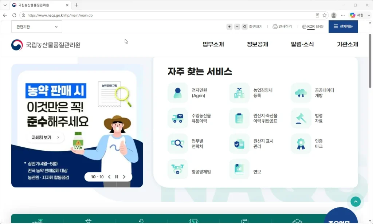Click the scroll-to-top round button

click(356, 202)
